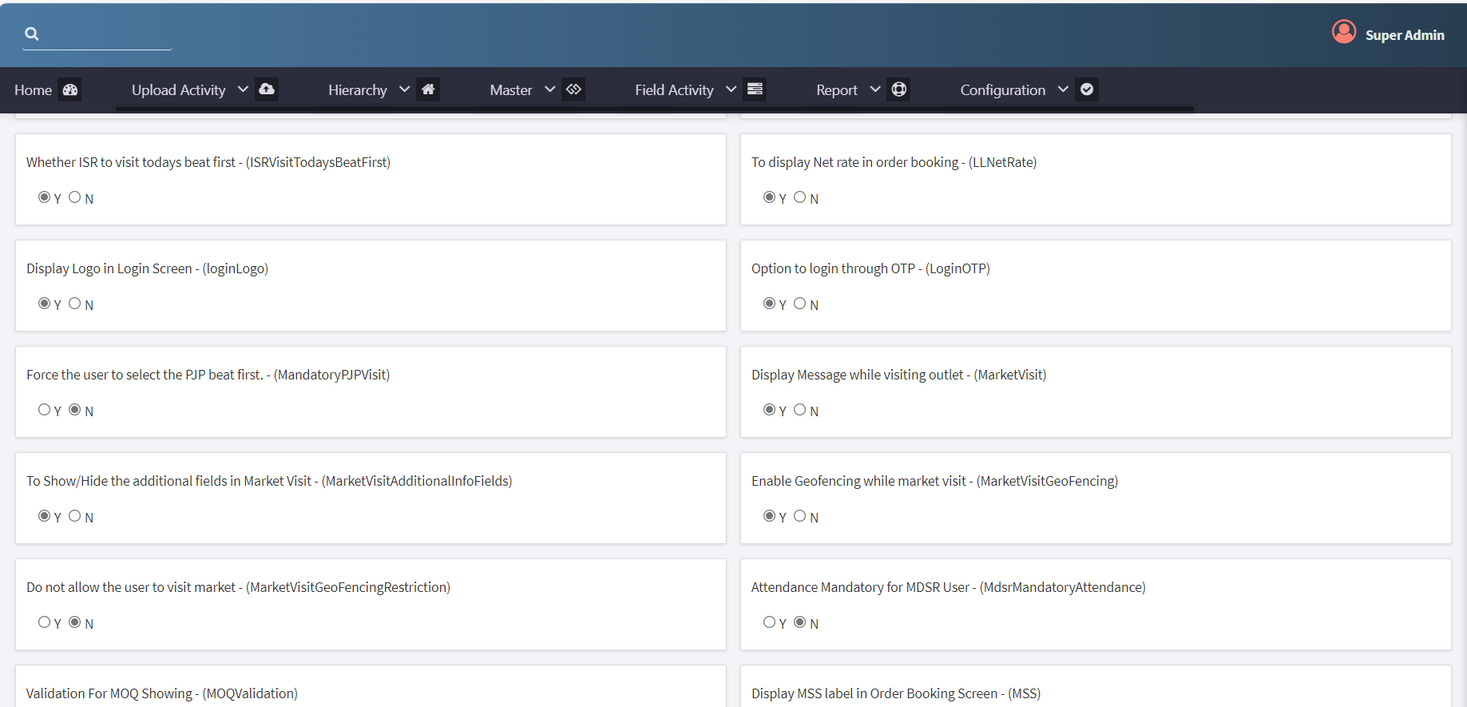Open the Field Activity menu

click(x=675, y=90)
